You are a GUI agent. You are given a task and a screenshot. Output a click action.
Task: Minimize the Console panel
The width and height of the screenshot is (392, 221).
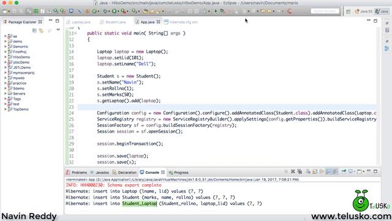pos(369,171)
